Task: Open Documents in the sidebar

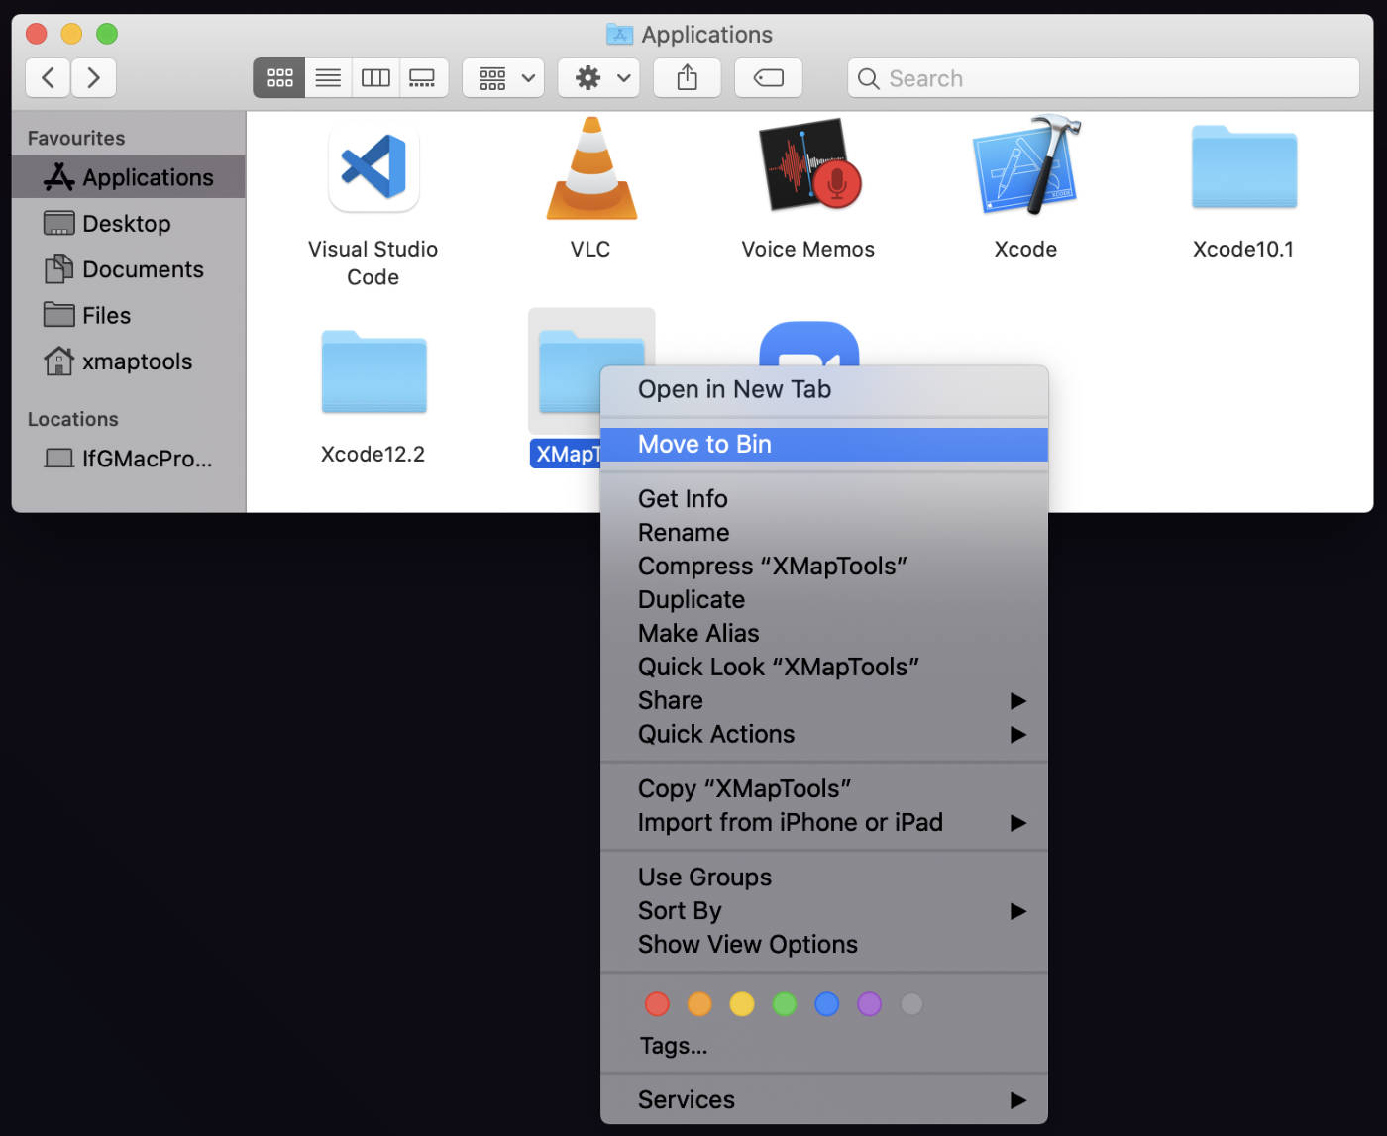Action: coord(129,269)
